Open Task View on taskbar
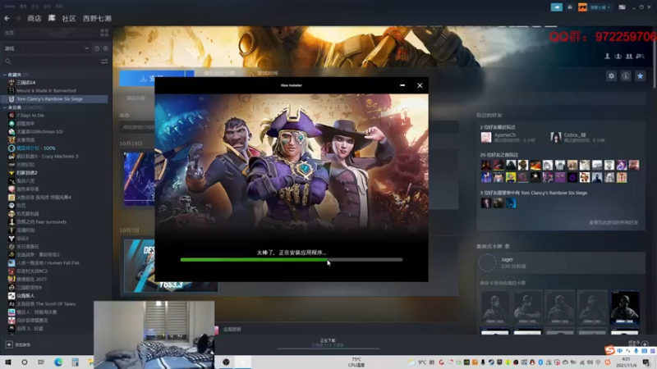This screenshot has width=657, height=369. 40,362
